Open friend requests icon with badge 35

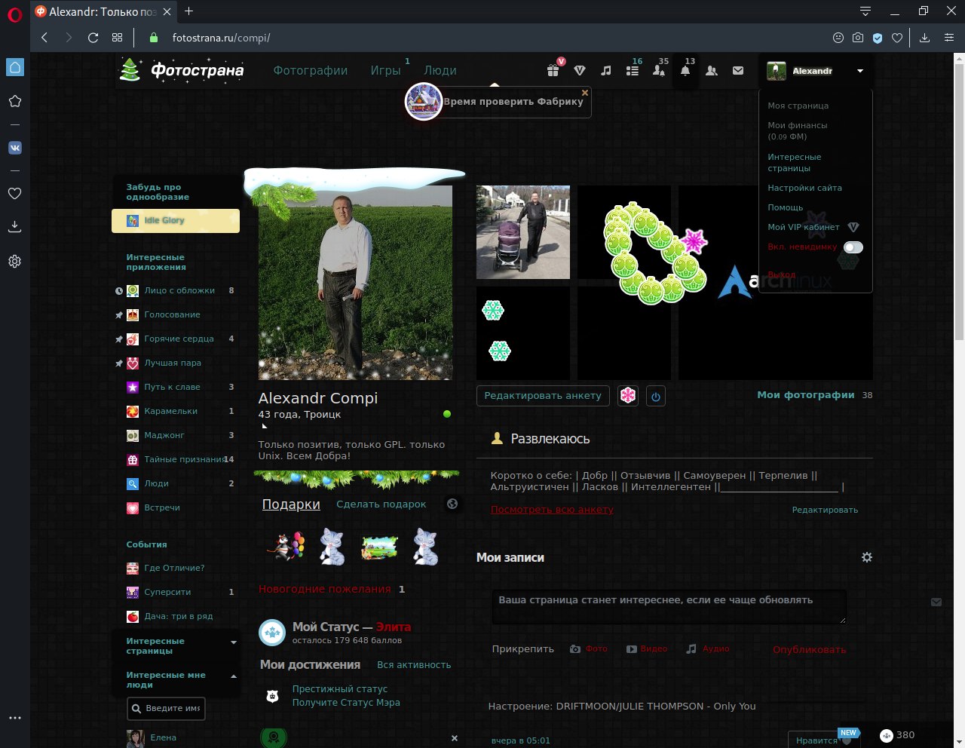659,70
